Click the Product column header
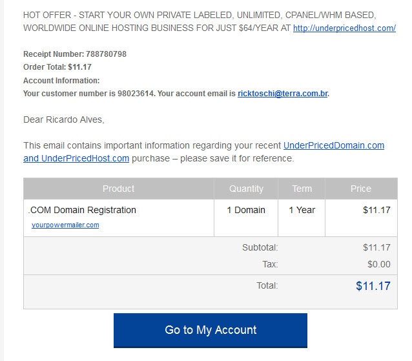The height and width of the screenshot is (361, 412). [x=118, y=189]
